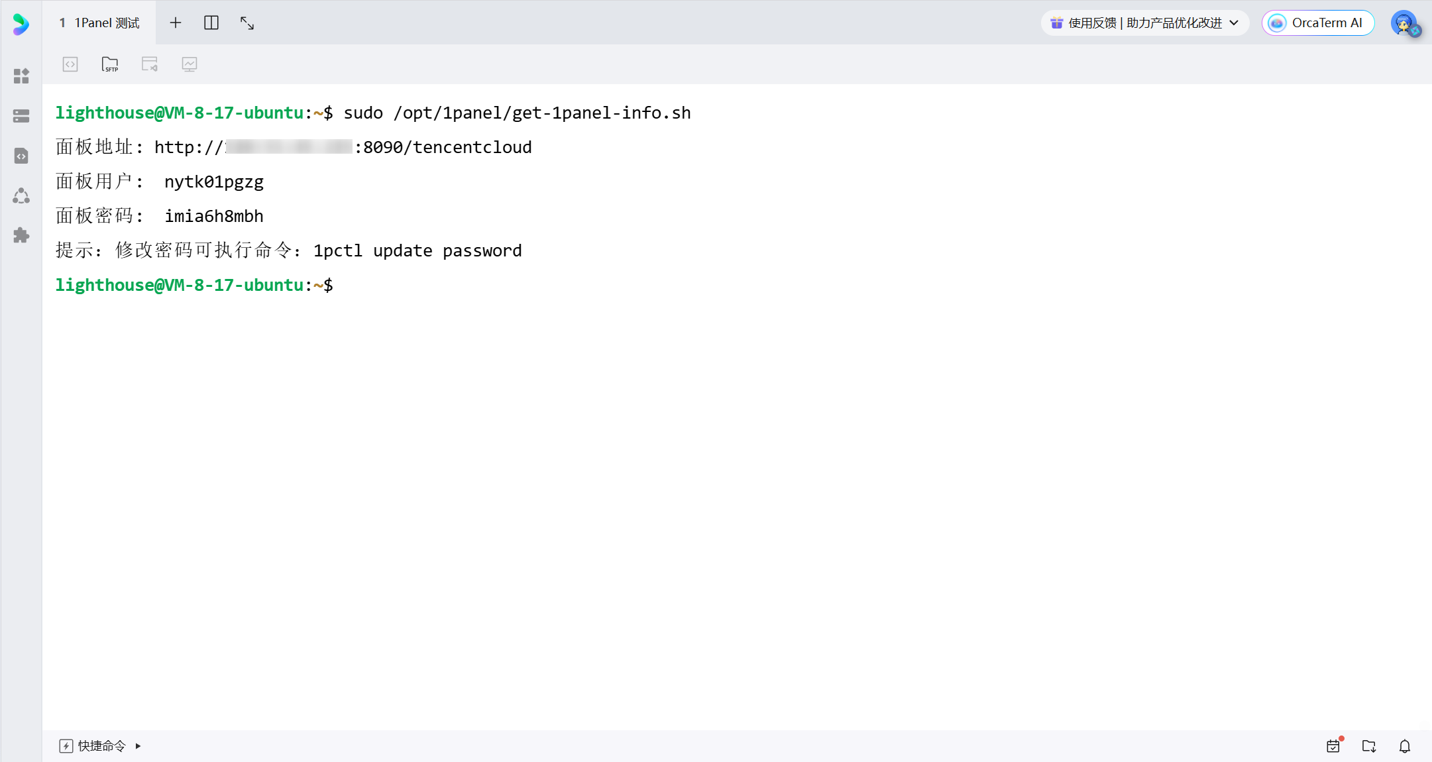Click the session sharing toolbar icon
This screenshot has height=762, width=1432.
pyautogui.click(x=150, y=64)
